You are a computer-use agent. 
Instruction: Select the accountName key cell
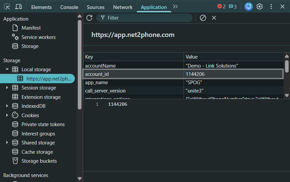(x=133, y=66)
